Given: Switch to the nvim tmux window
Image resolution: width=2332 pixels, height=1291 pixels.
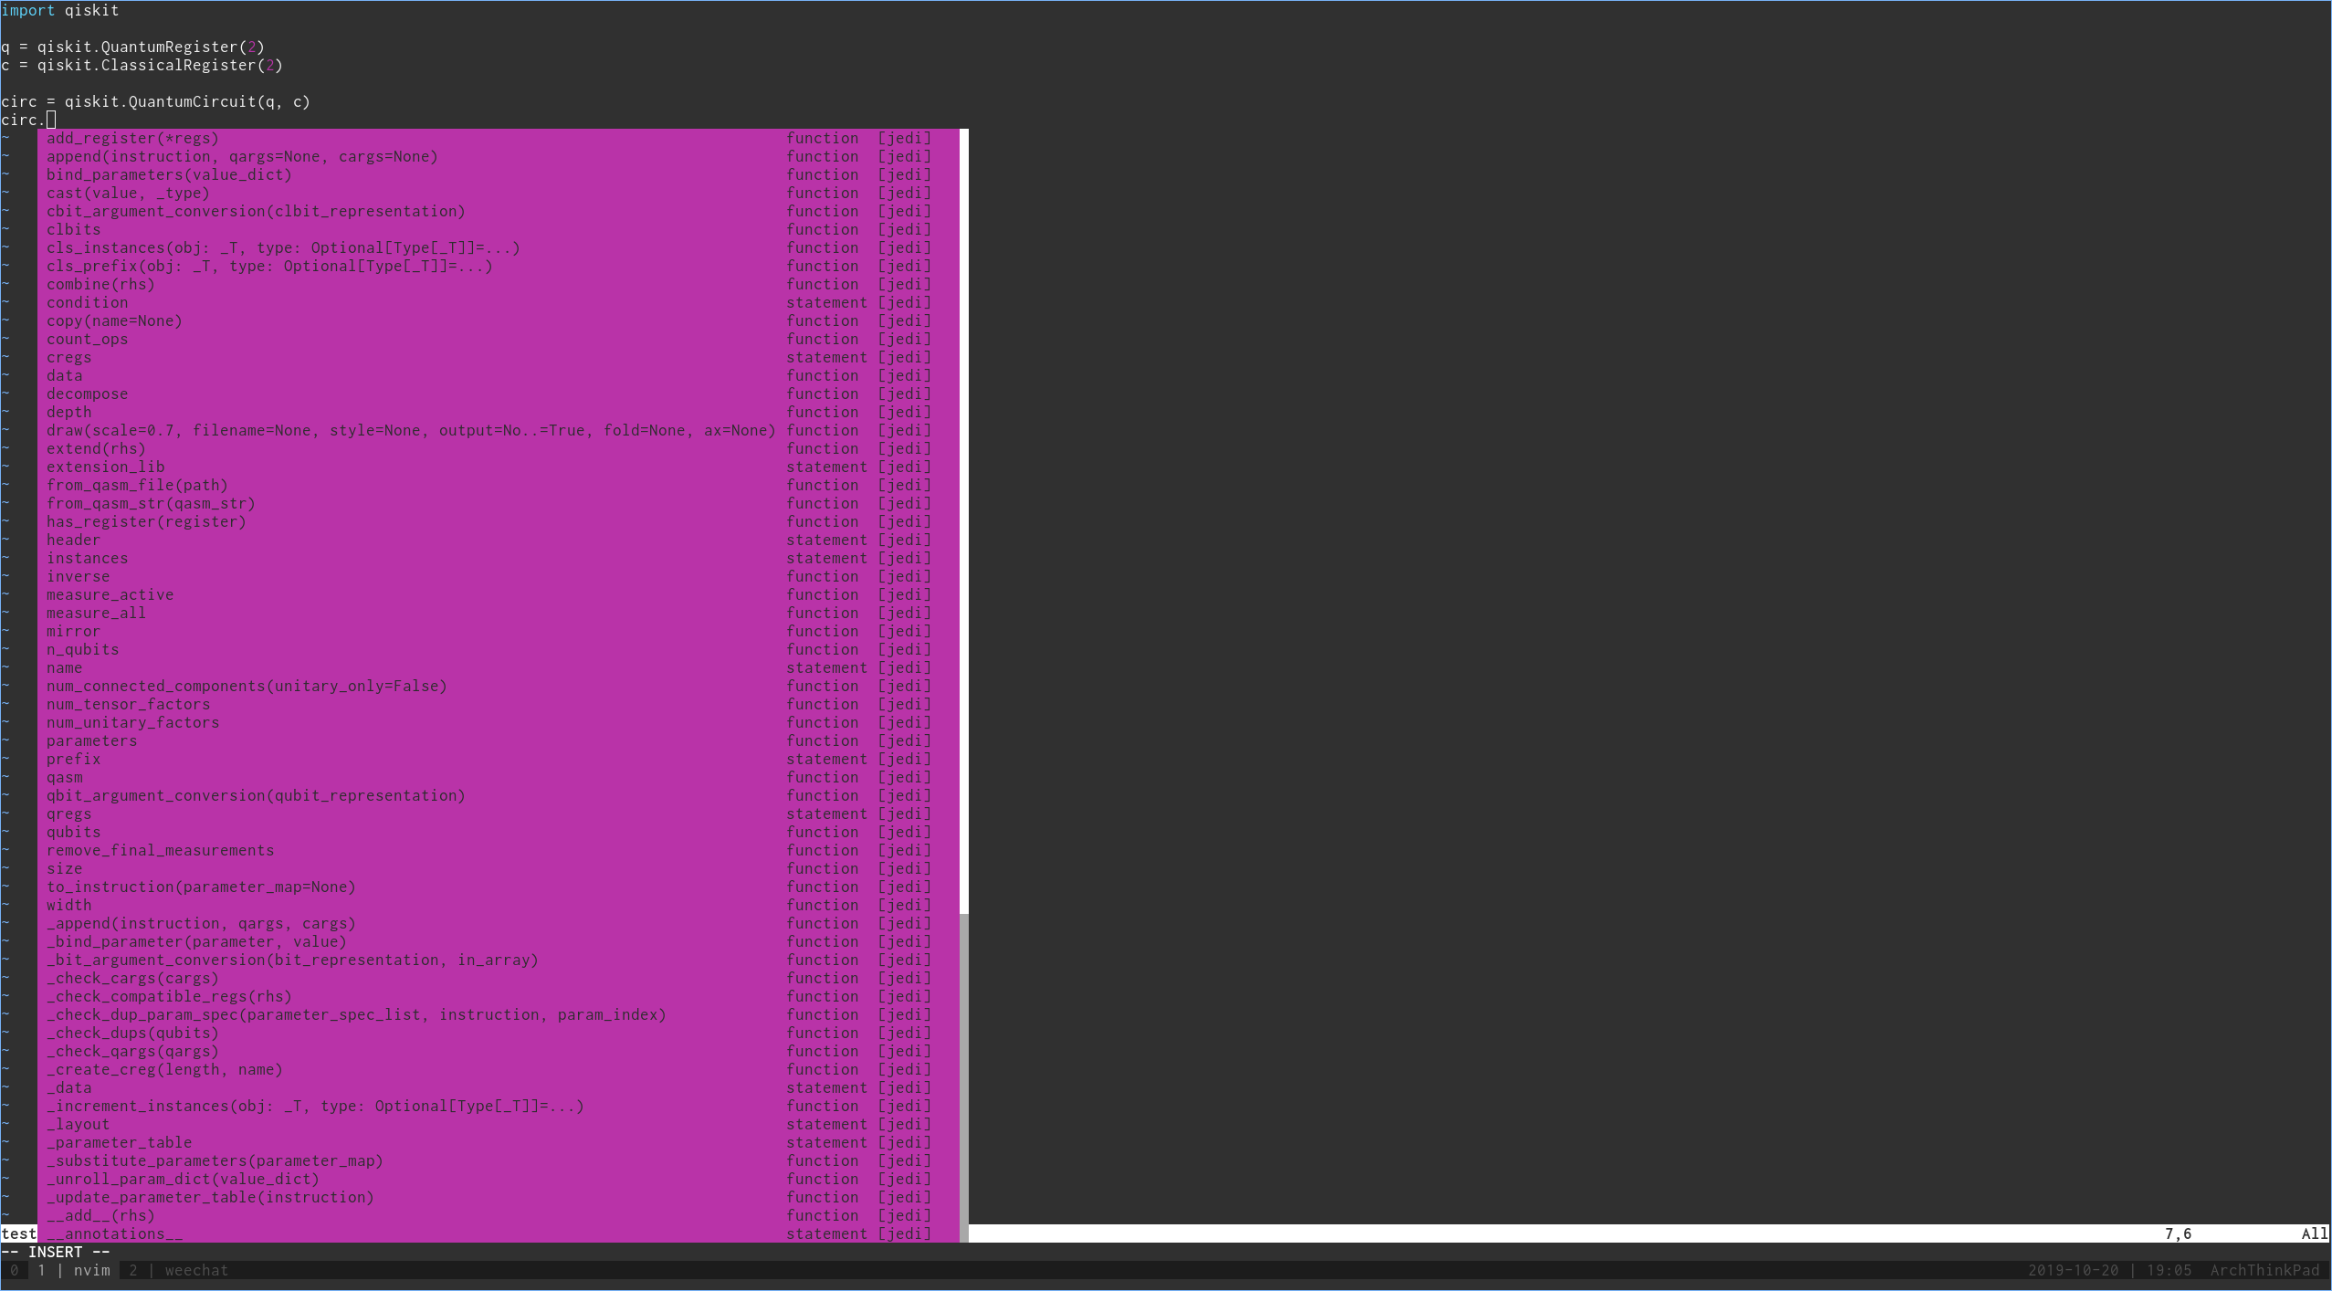Looking at the screenshot, I should (x=91, y=1270).
